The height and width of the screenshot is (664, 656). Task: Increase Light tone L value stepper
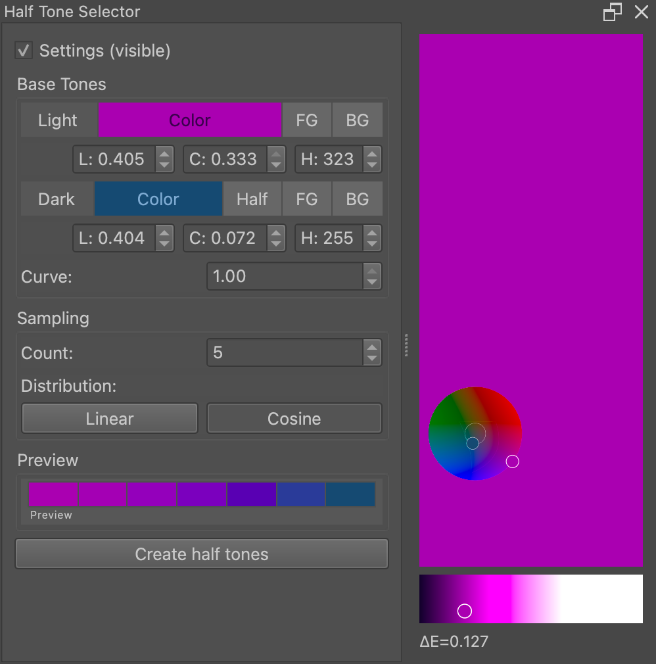(164, 153)
